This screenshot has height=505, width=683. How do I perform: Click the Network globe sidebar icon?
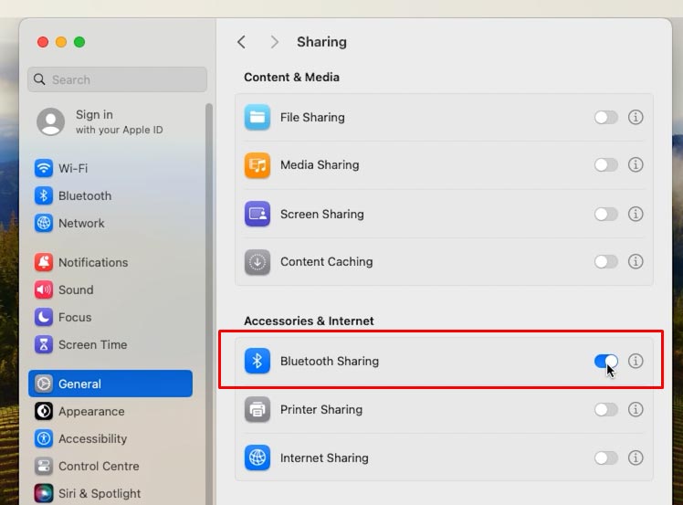coord(44,223)
